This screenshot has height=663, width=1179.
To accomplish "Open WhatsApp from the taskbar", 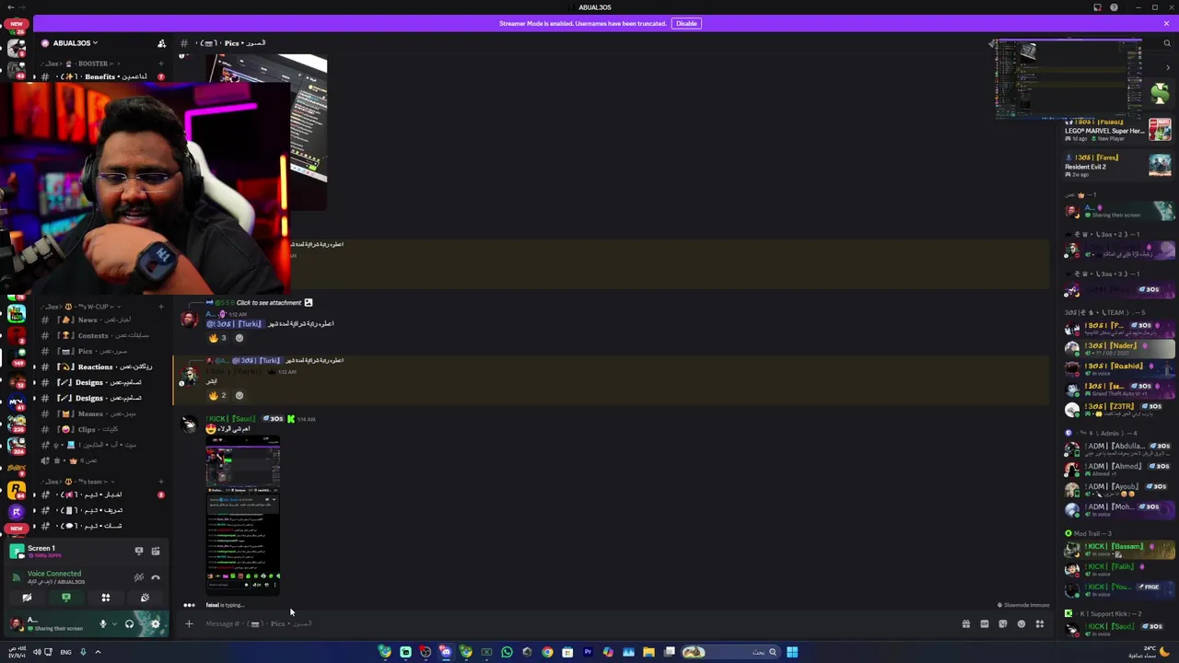I will click(507, 652).
